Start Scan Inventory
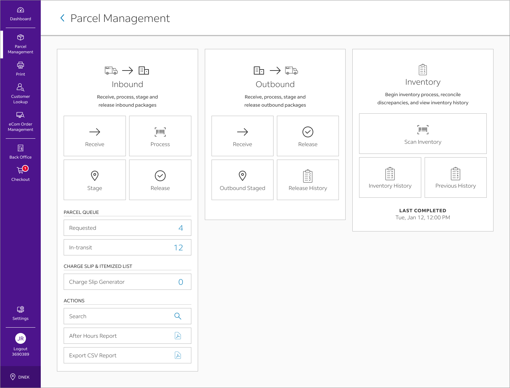Viewport: 510px width, 388px height. (x=423, y=134)
